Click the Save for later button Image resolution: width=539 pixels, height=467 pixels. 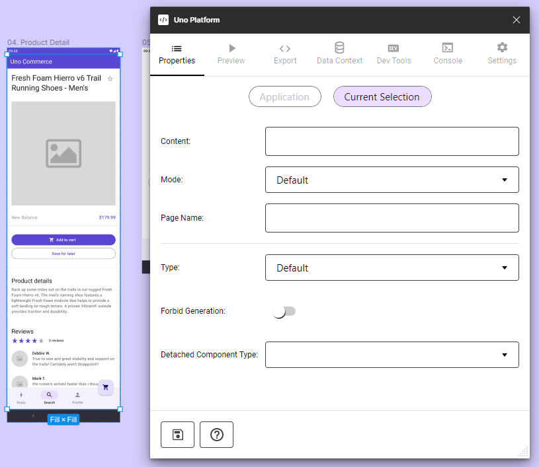[63, 254]
